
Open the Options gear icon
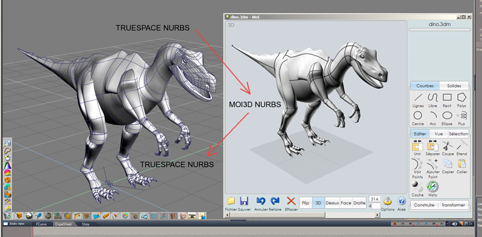pos(387,201)
